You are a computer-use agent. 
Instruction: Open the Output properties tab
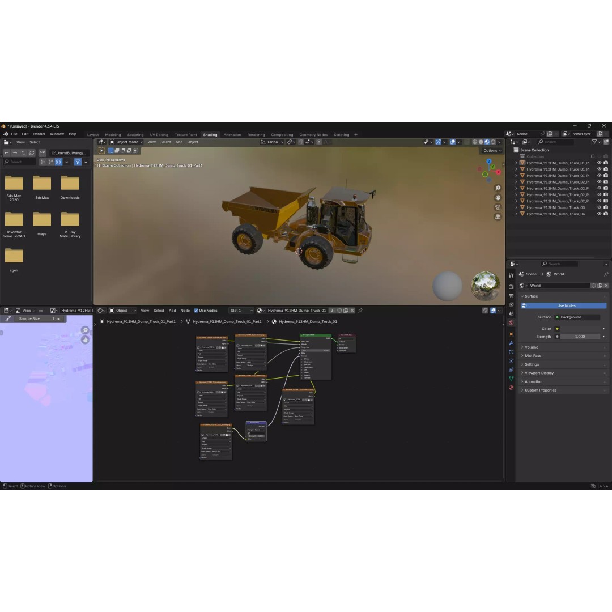pyautogui.click(x=511, y=295)
